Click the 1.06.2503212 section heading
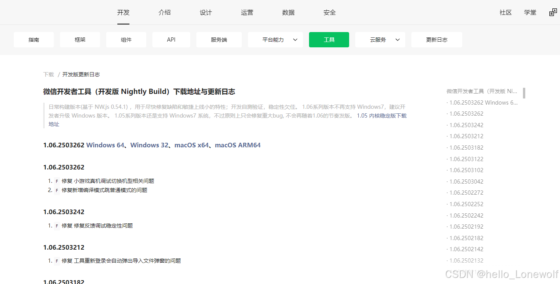The height and width of the screenshot is (284, 560). pos(64,247)
